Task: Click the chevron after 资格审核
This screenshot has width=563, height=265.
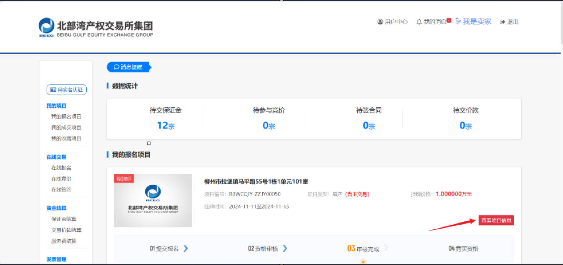Action: [285, 248]
